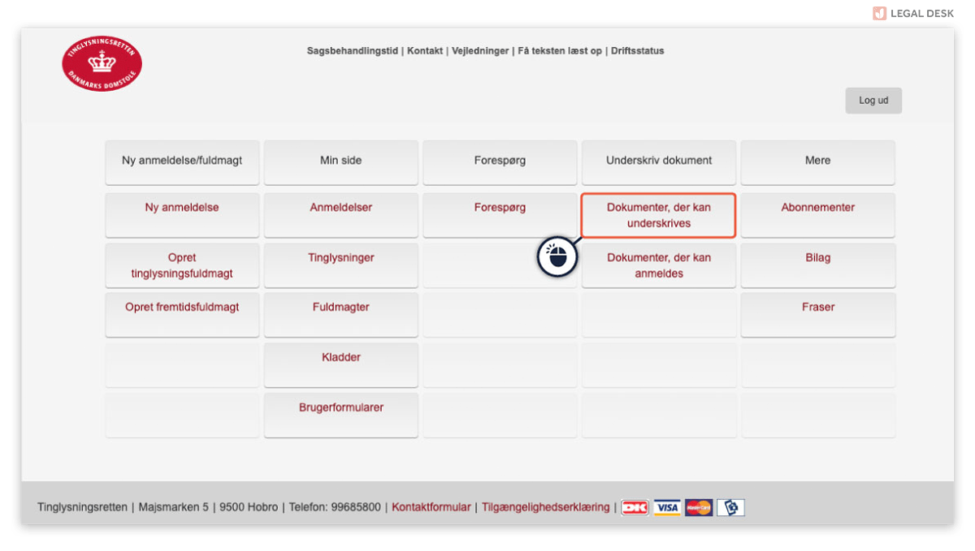Viewport: 975px width, 551px height.
Task: Click the VISA card icon in footer
Action: (x=667, y=507)
